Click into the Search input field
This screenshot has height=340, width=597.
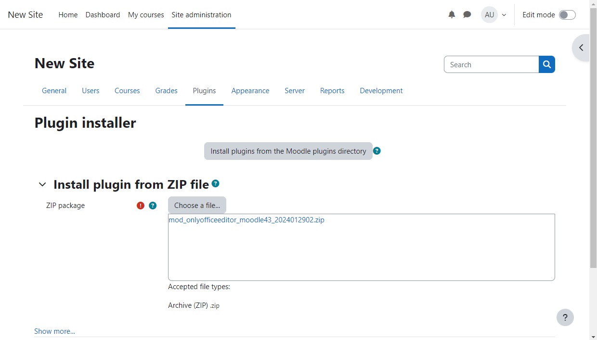pyautogui.click(x=491, y=64)
